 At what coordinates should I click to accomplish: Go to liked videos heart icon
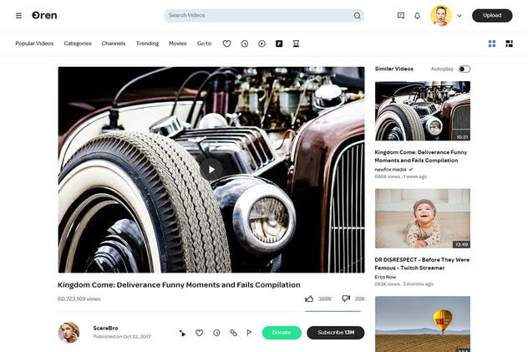coord(227,43)
